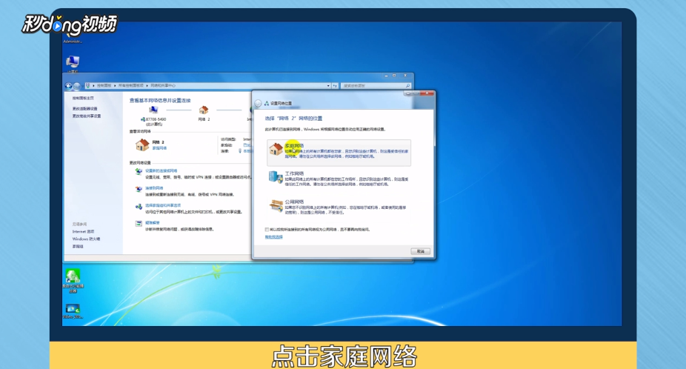This screenshot has width=686, height=369.
Task: Select Public network (公用网络) bench icon
Action: [x=276, y=205]
